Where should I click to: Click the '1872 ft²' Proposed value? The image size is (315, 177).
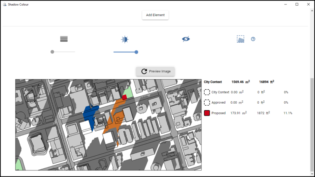click(x=263, y=113)
